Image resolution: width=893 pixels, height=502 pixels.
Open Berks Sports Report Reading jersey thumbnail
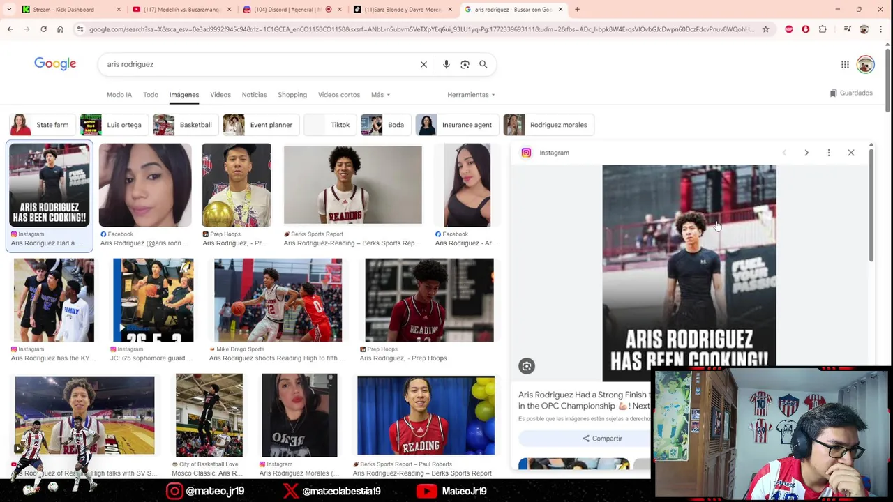click(x=352, y=185)
